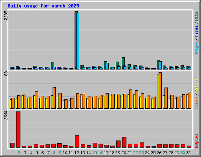Screen dimensions: 201x157
Task: Click day 9 on the x-axis
Action: 60,153
